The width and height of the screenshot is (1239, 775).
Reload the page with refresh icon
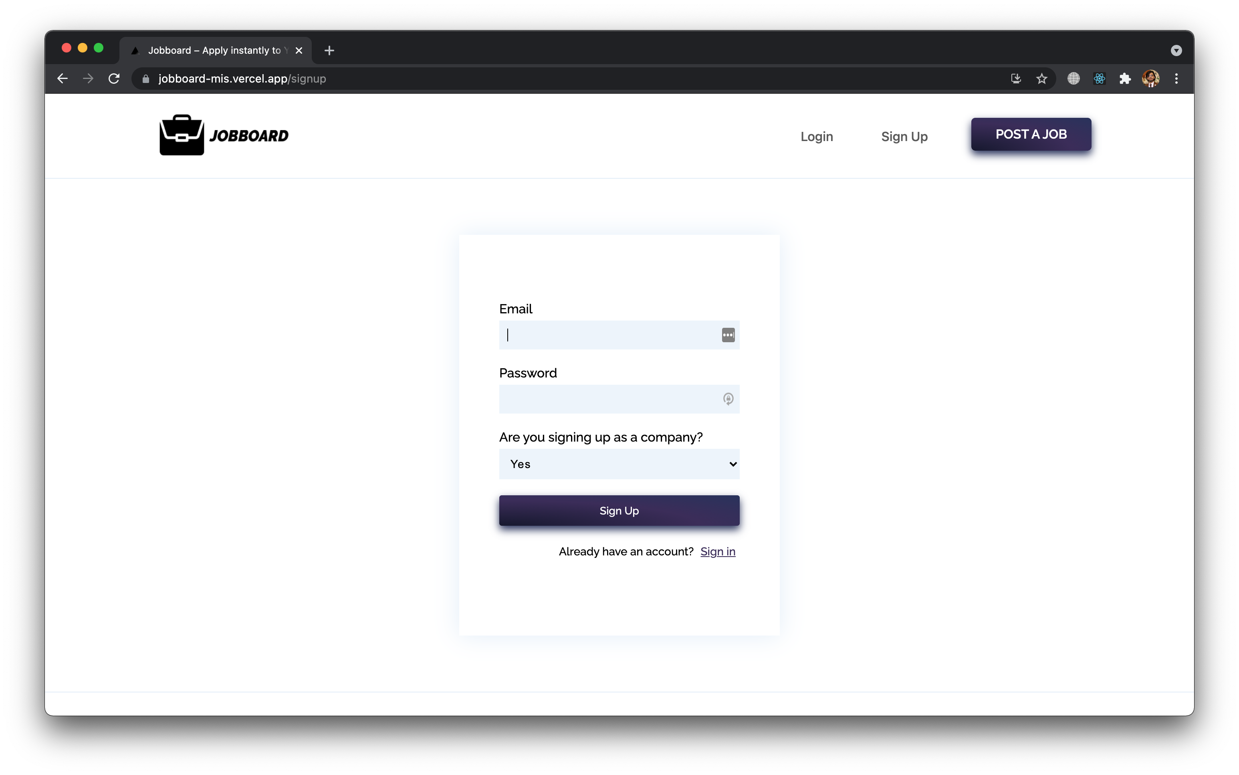114,79
